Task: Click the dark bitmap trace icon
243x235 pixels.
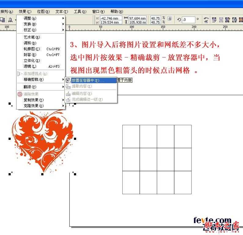Action: pos(227,20)
